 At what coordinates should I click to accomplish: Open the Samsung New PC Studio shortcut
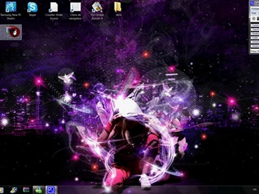tap(11, 11)
